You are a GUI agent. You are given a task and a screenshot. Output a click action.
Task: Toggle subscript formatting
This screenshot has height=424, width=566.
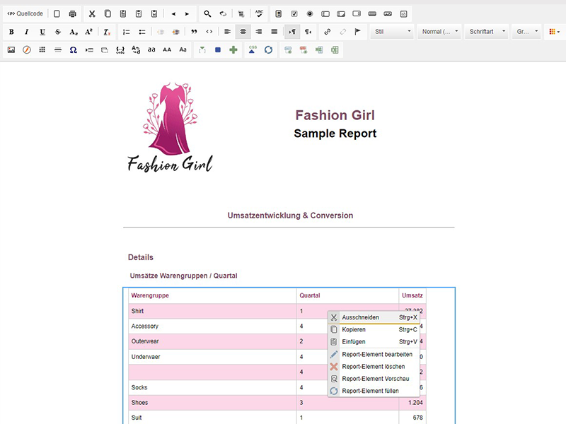coord(74,32)
